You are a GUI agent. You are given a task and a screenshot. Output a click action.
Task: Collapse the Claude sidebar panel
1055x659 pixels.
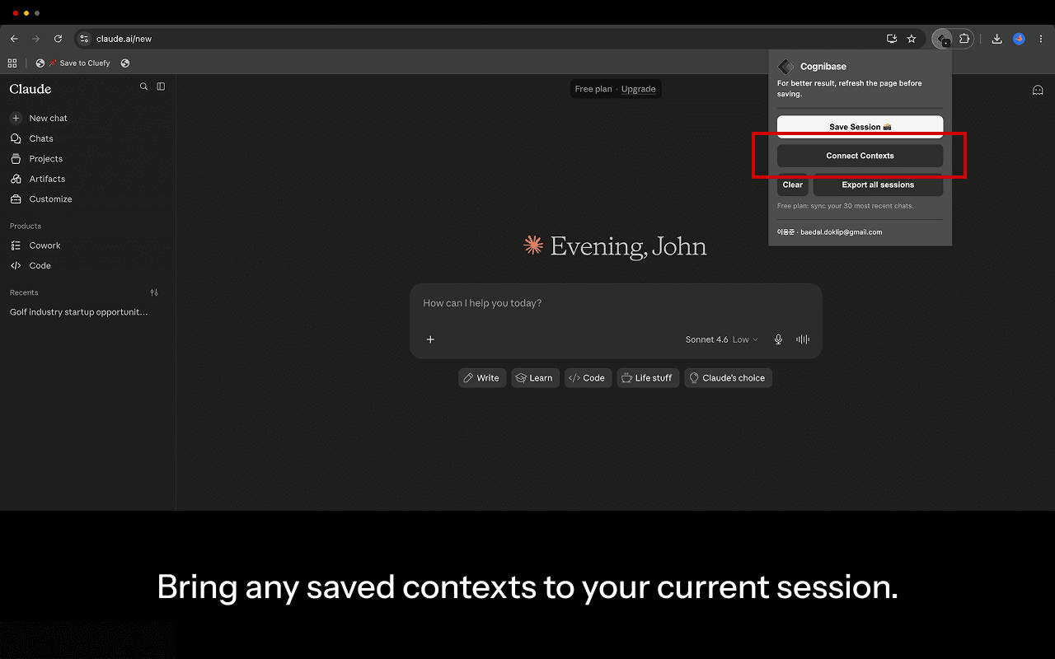(161, 86)
